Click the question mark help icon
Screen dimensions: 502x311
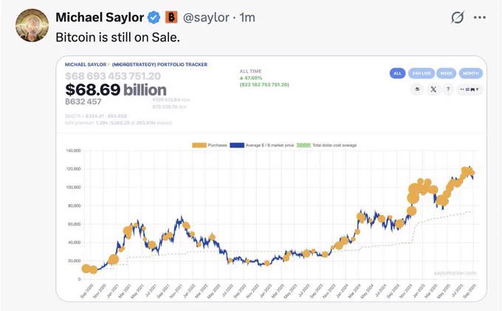click(x=448, y=89)
